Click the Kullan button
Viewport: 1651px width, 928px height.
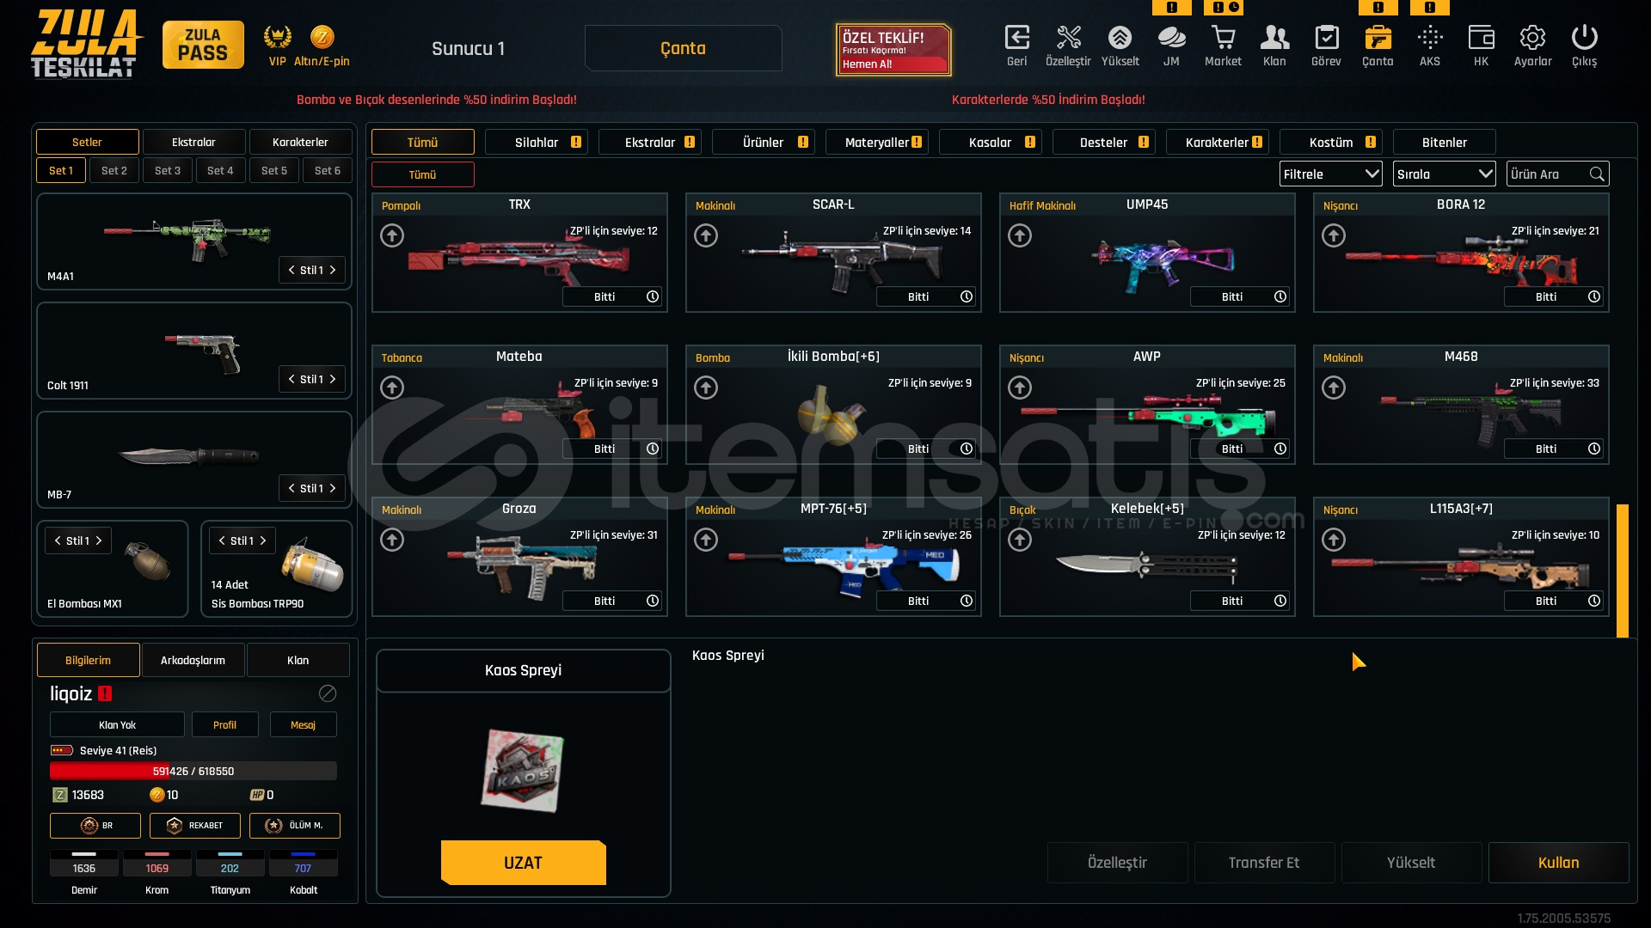(1559, 863)
